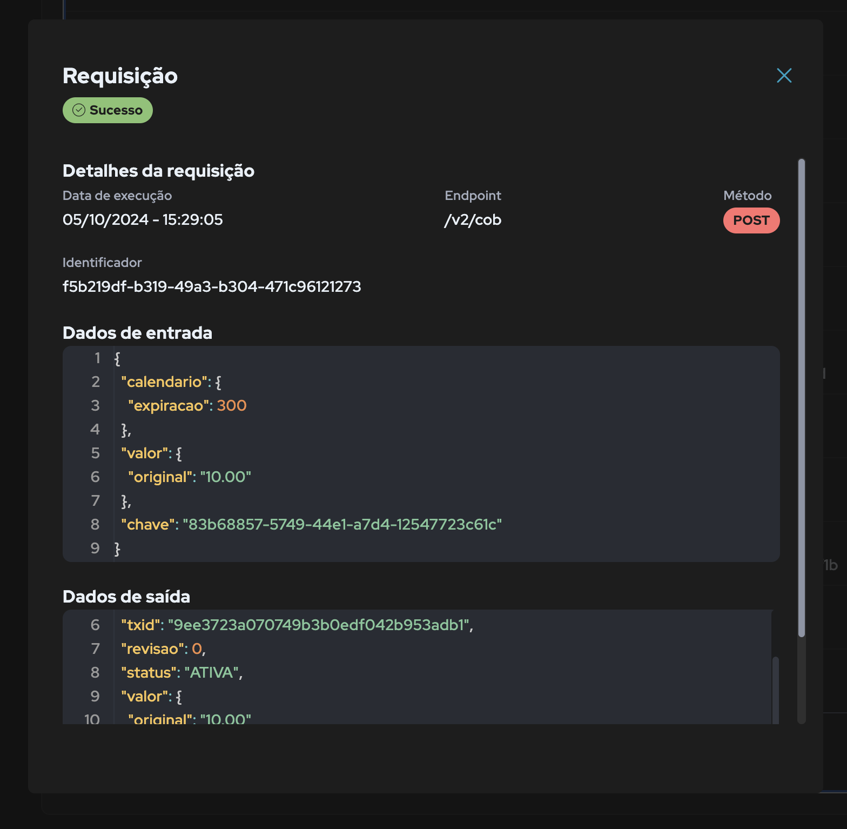Image resolution: width=847 pixels, height=829 pixels.
Task: Click the "ATIVA" status value
Action: (x=212, y=673)
